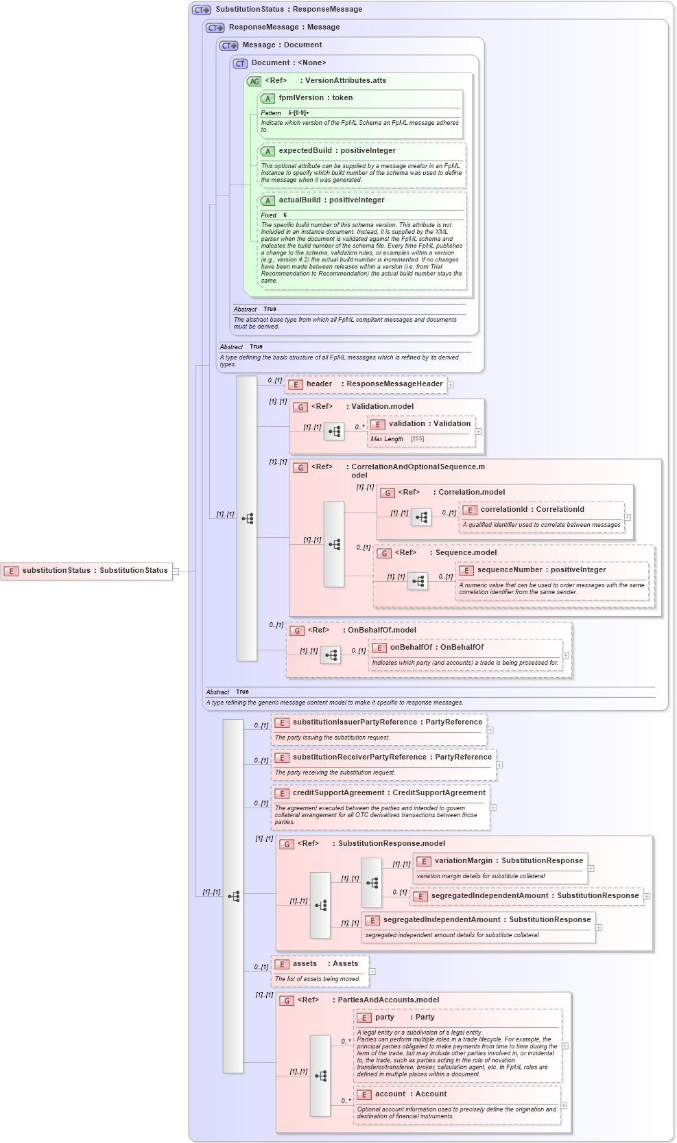Click the sequence compositor inside Validation.model

pyautogui.click(x=334, y=432)
